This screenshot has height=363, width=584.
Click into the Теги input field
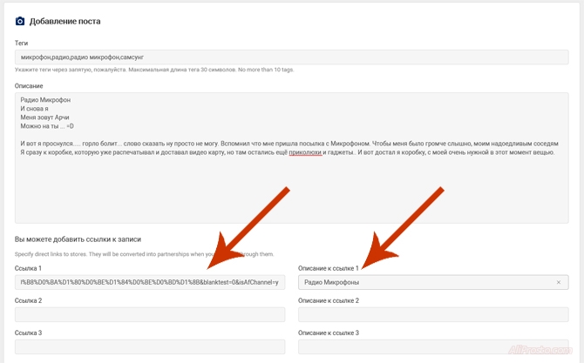(x=291, y=57)
